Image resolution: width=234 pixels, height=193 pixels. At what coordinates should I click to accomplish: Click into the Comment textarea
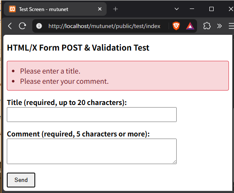pos(92,151)
